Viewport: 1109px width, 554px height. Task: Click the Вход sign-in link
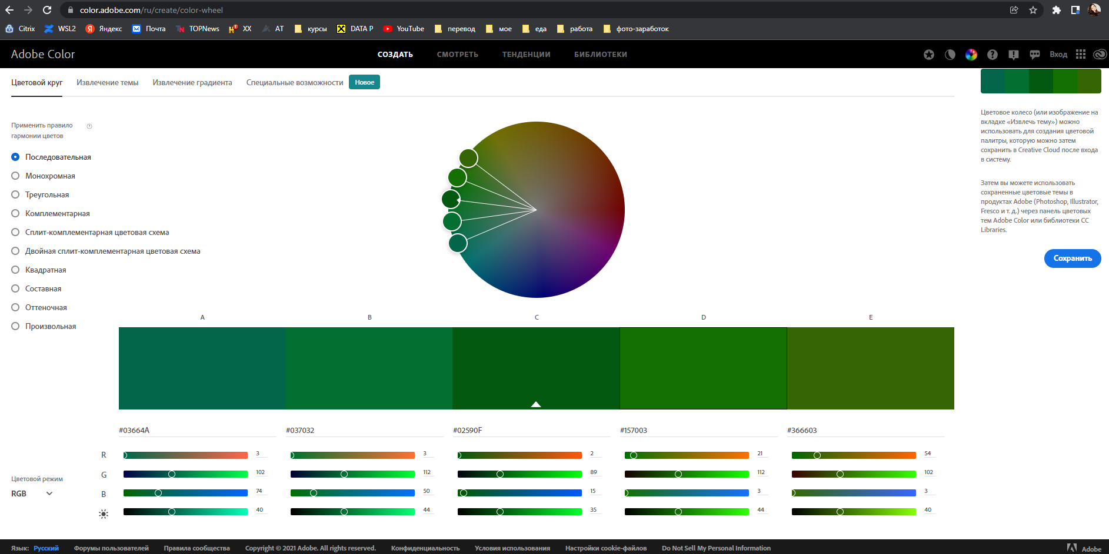[x=1058, y=55]
